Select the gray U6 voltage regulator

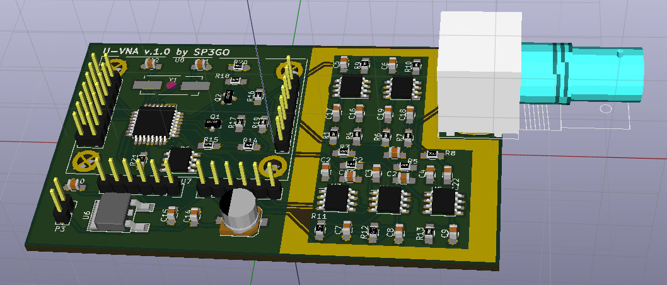coord(112,211)
